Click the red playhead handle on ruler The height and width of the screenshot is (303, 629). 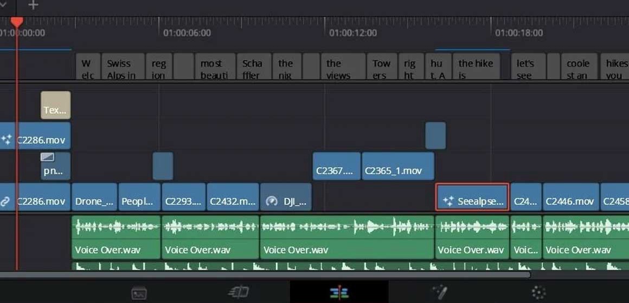[x=17, y=22]
